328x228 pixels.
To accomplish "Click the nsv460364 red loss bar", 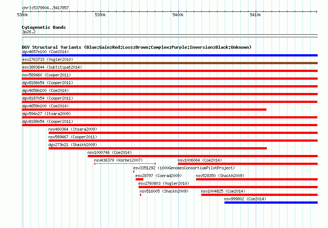I will pos(183,133).
